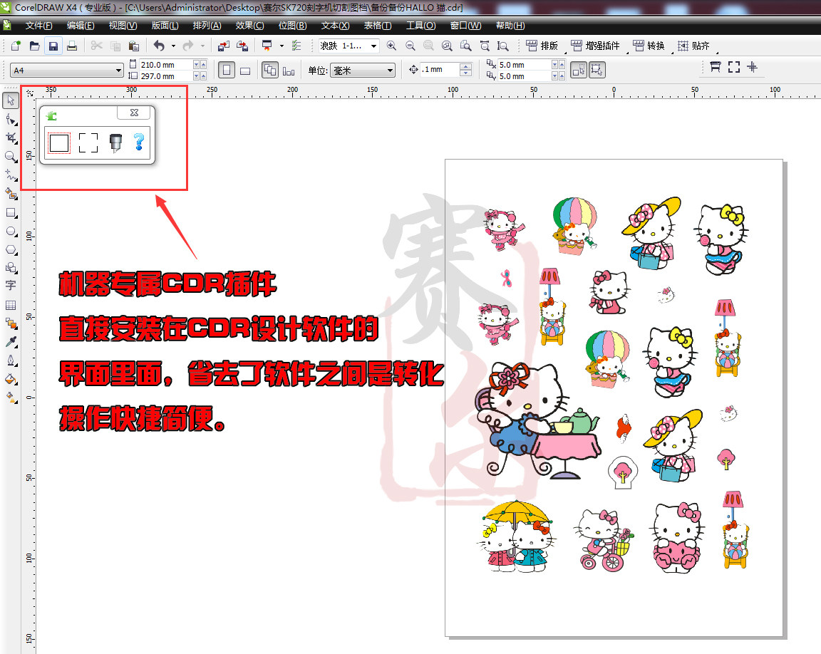Click the Open folder icon
Image resolution: width=821 pixels, height=654 pixels.
tap(34, 46)
